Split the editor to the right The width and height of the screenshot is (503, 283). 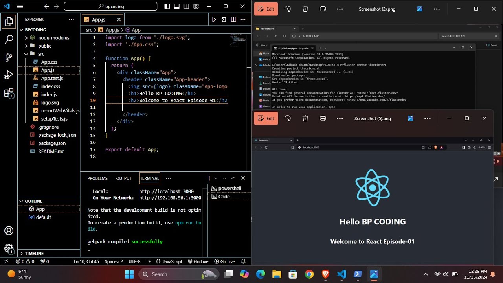233,20
